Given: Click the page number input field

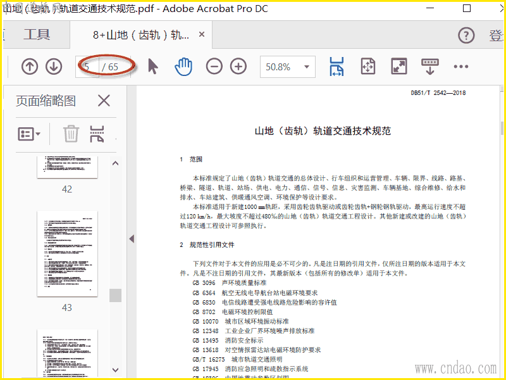Looking at the screenshot, I should tap(88, 66).
